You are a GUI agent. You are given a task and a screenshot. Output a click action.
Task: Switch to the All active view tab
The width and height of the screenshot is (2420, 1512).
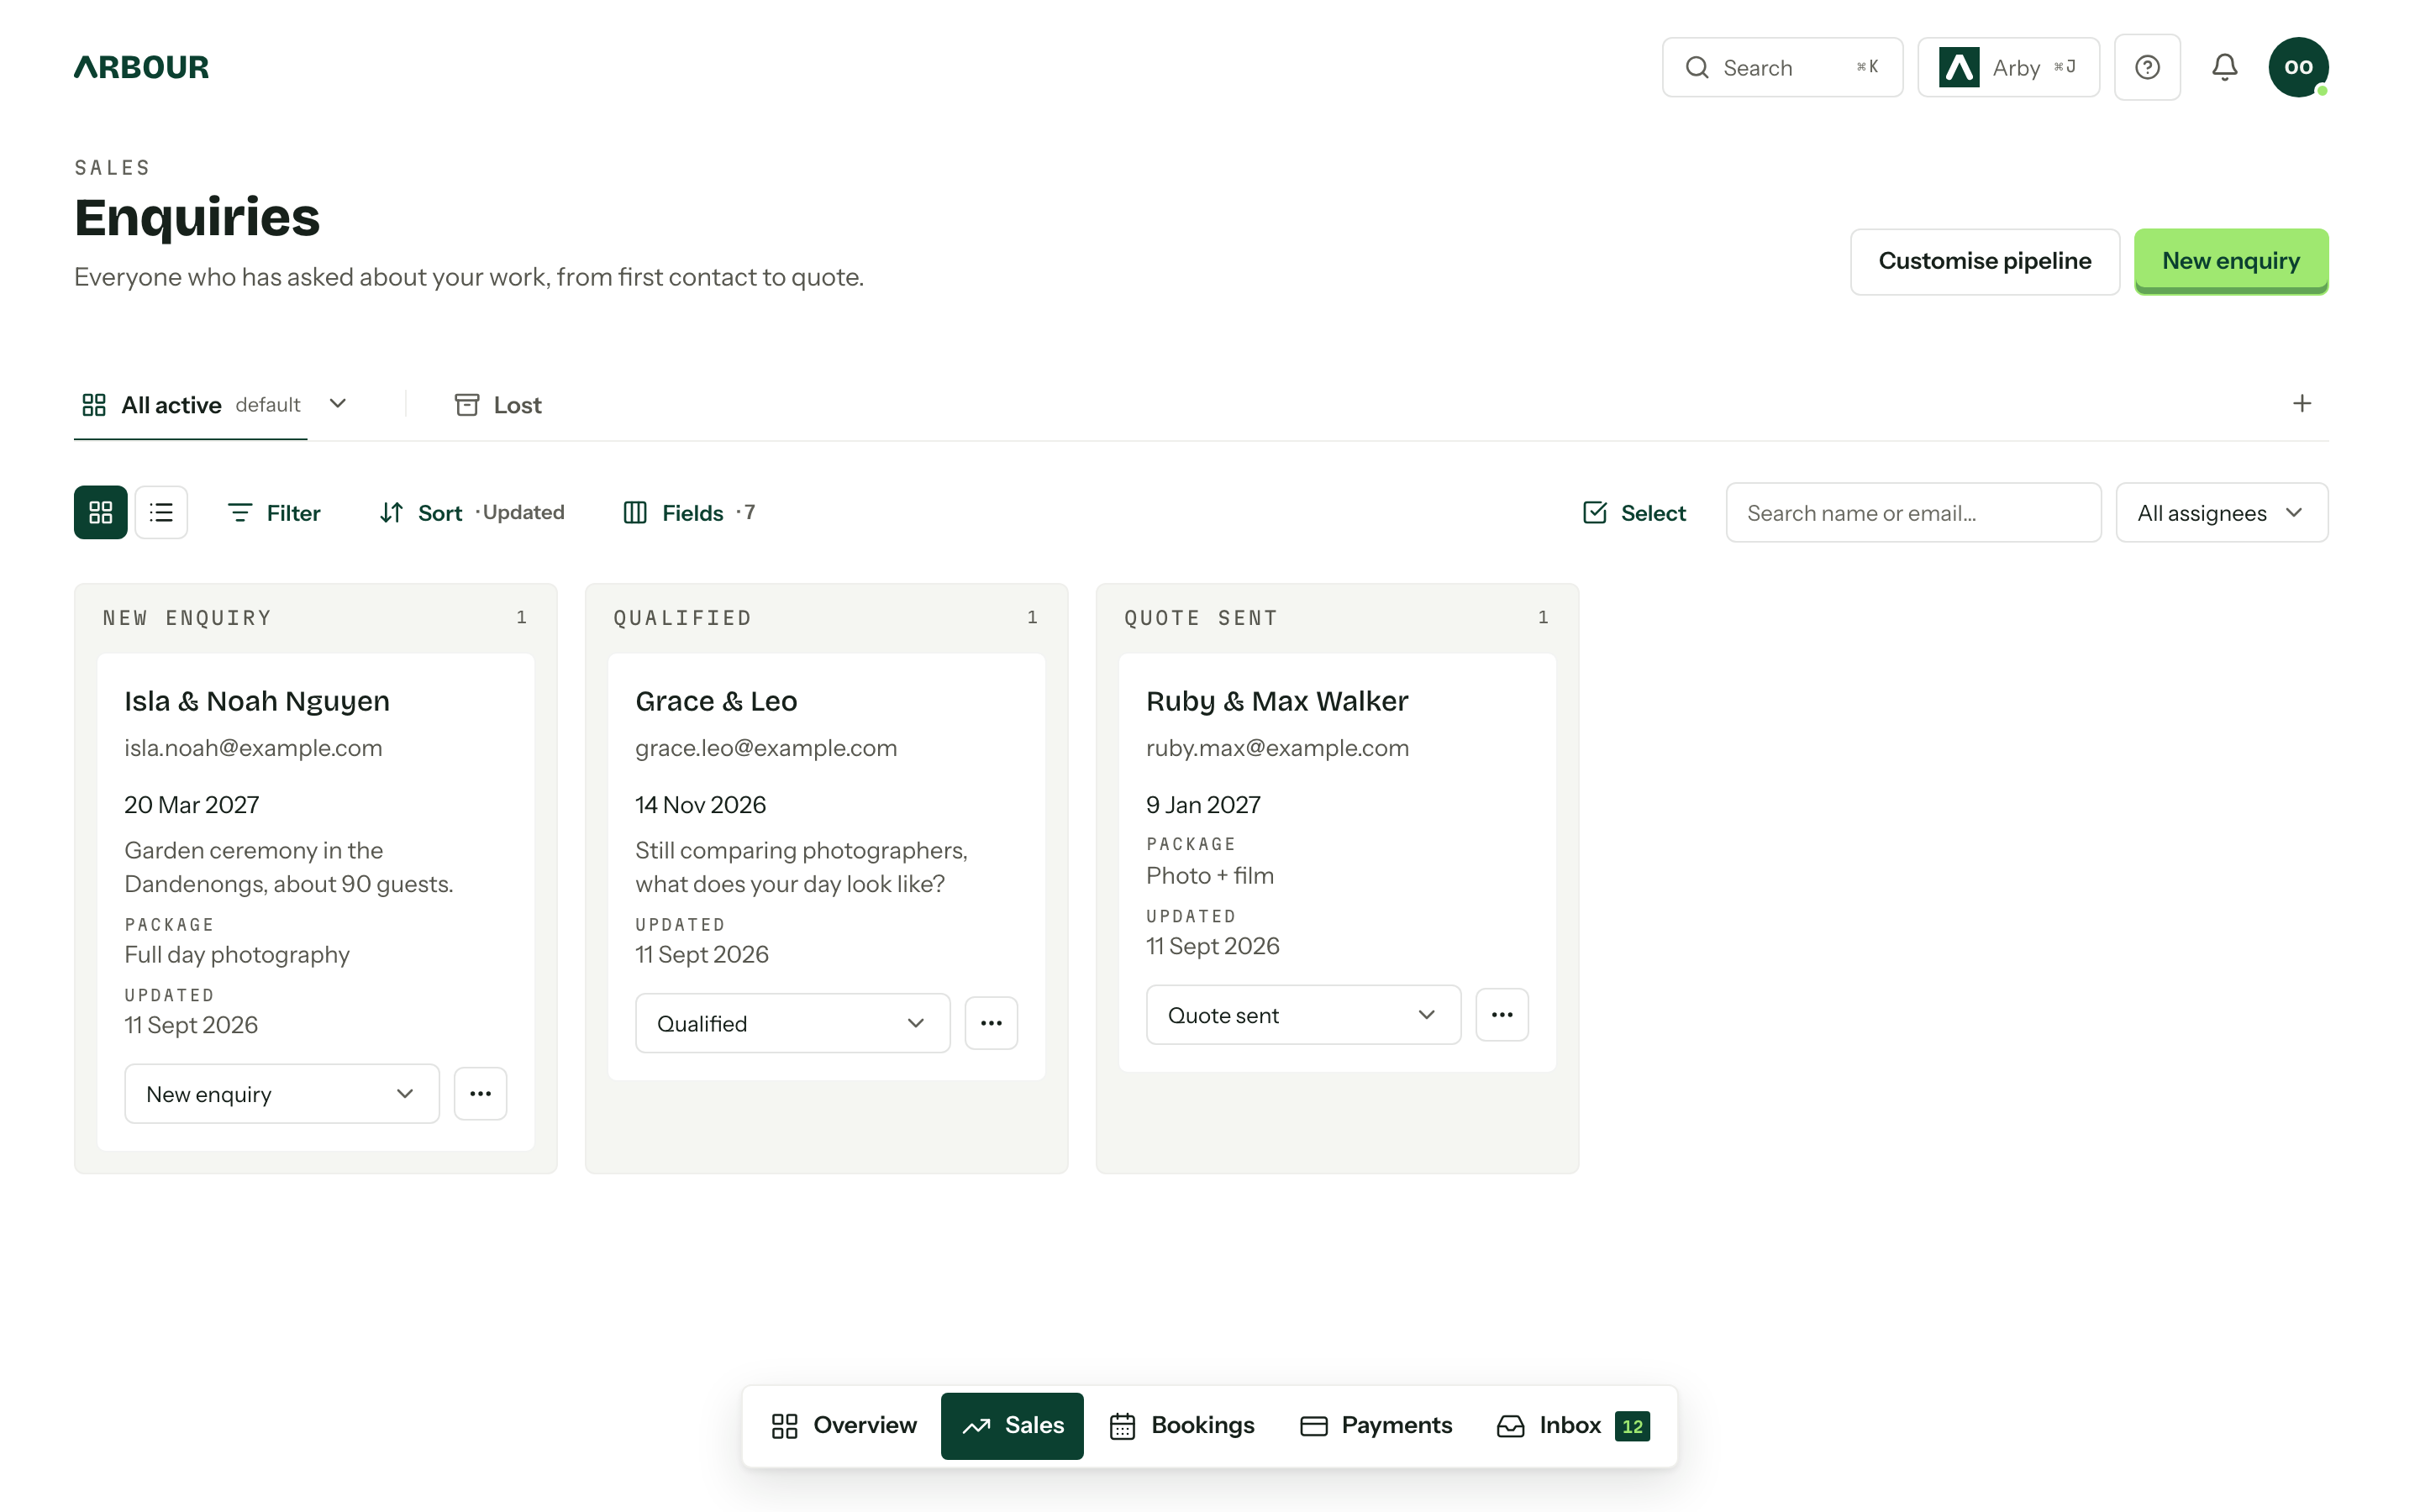191,405
